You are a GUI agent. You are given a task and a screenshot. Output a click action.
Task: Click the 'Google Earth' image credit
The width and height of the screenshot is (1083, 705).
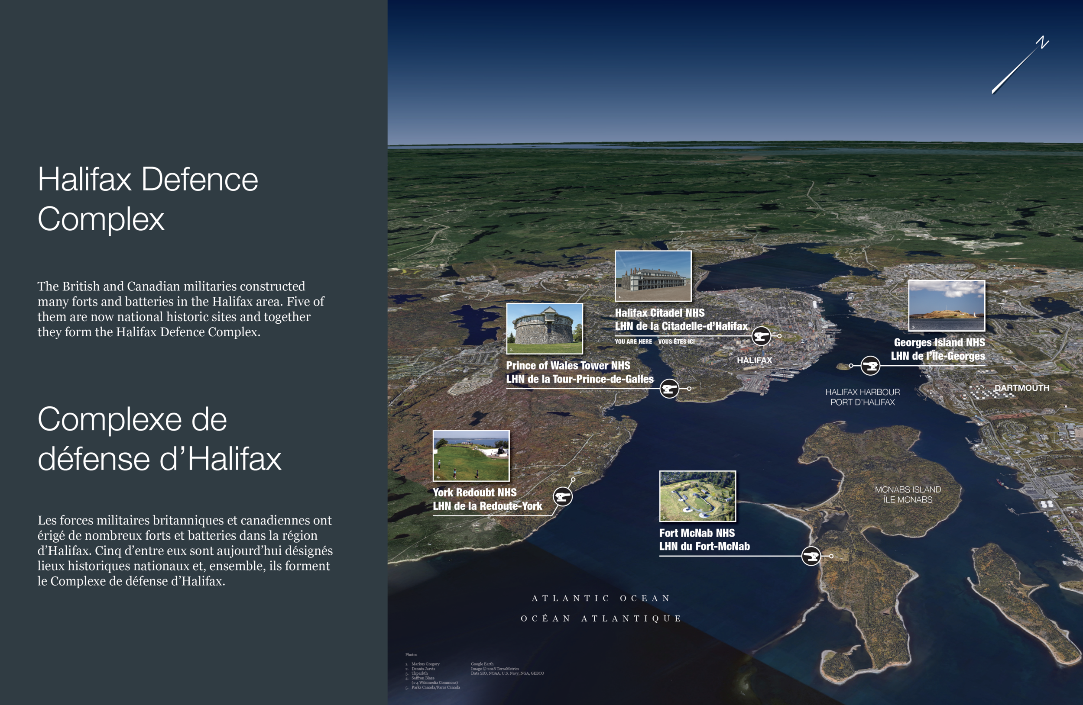482,664
